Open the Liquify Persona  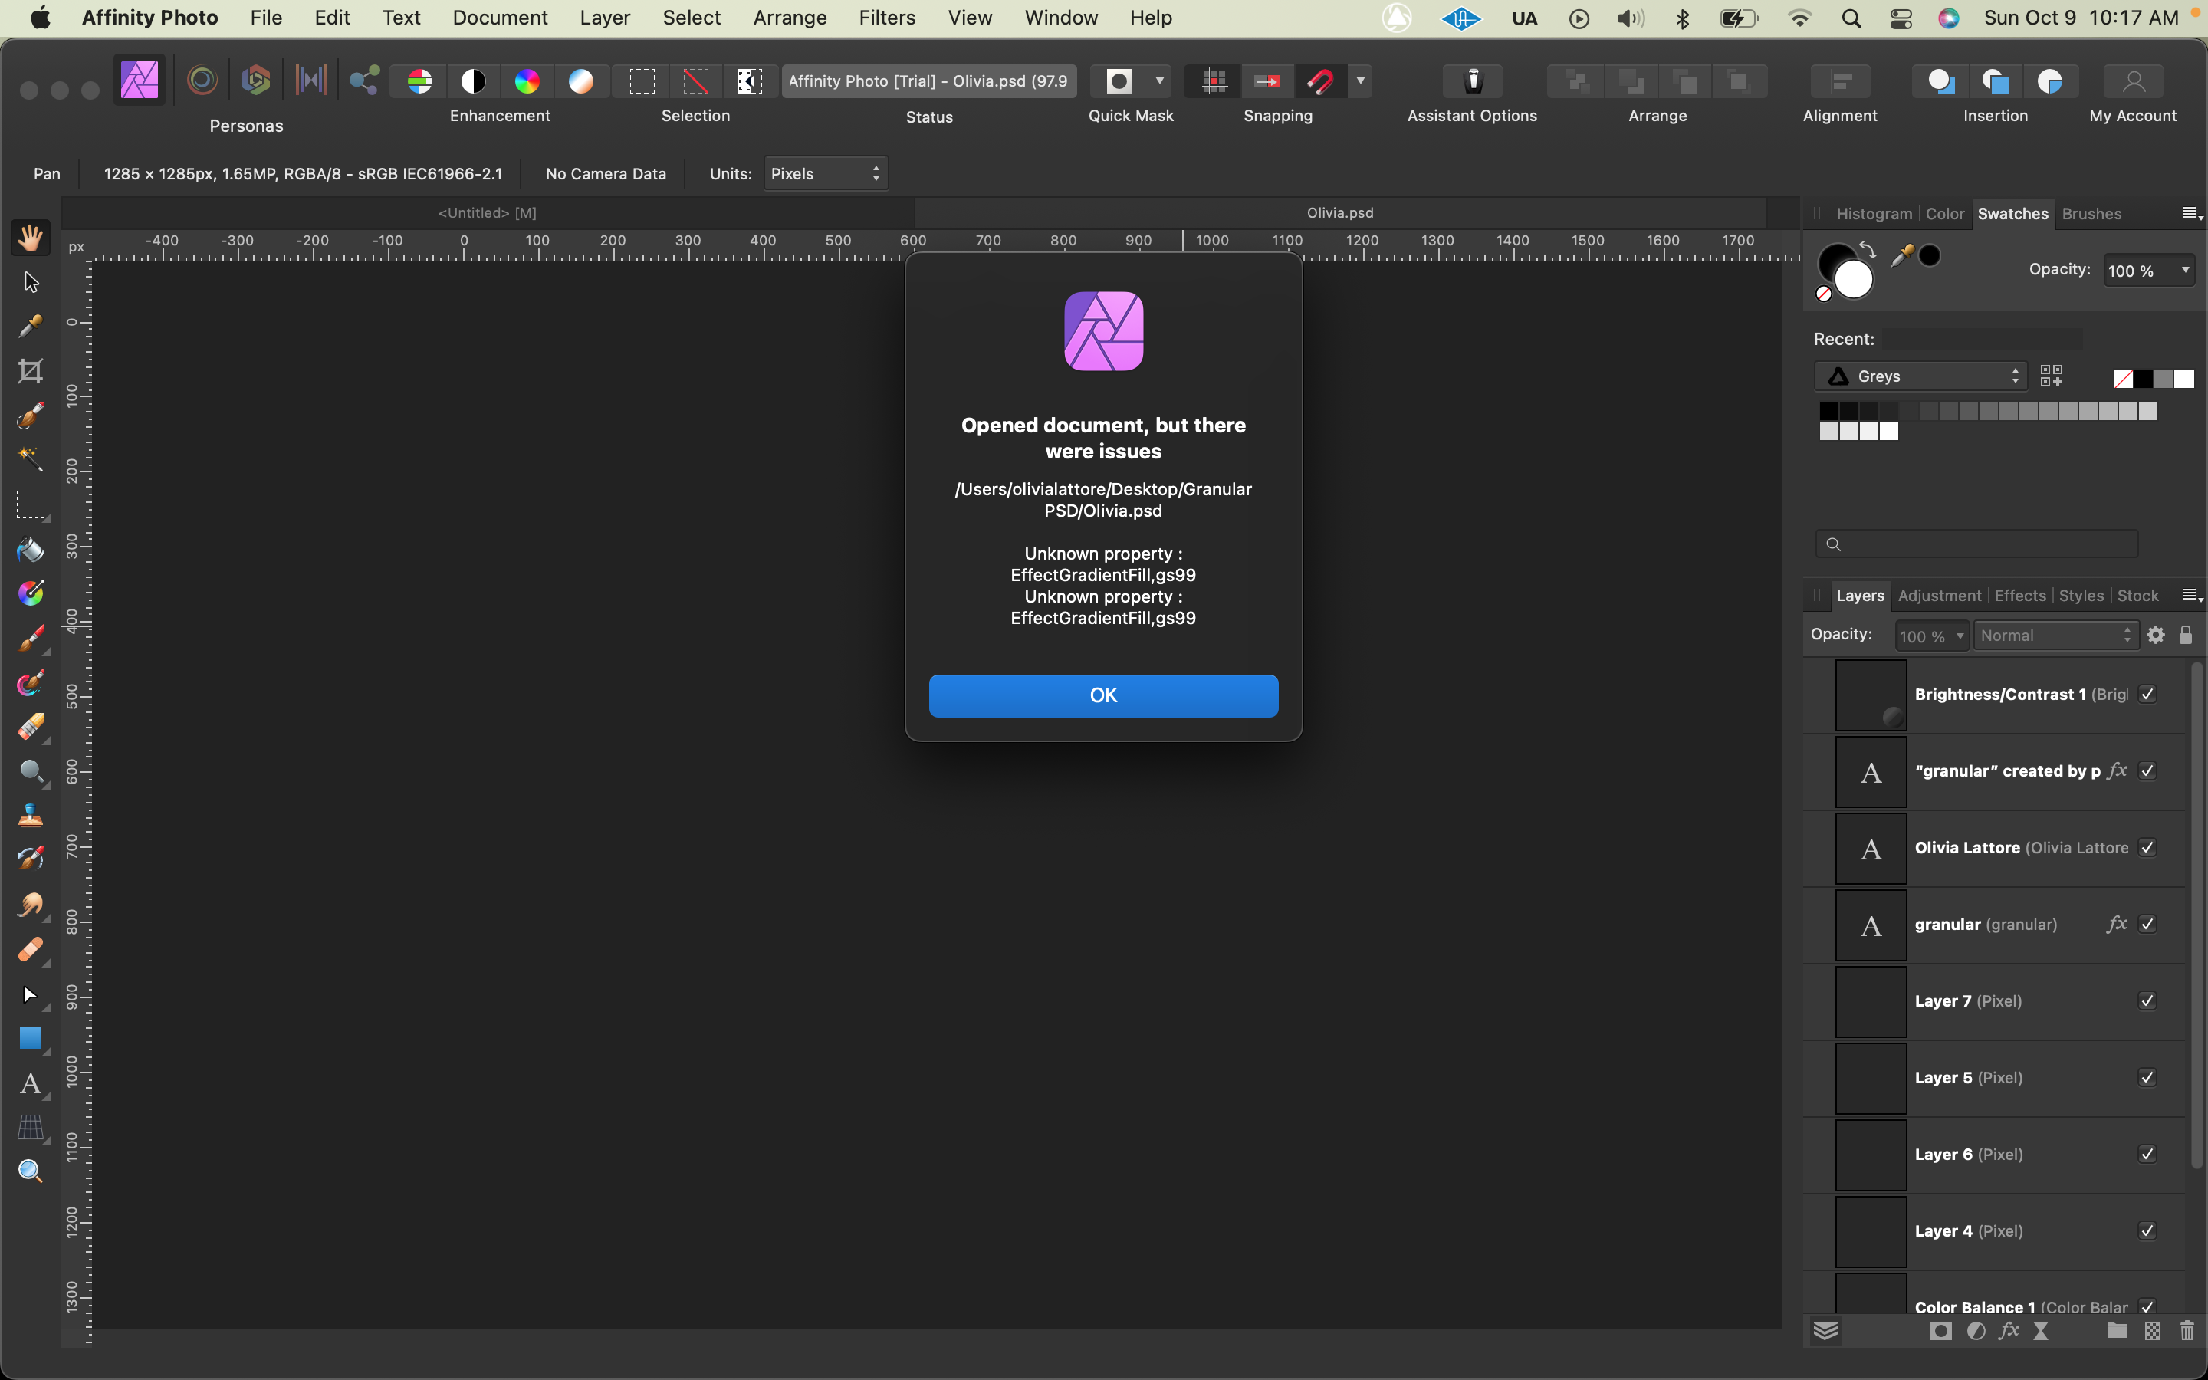tap(202, 80)
